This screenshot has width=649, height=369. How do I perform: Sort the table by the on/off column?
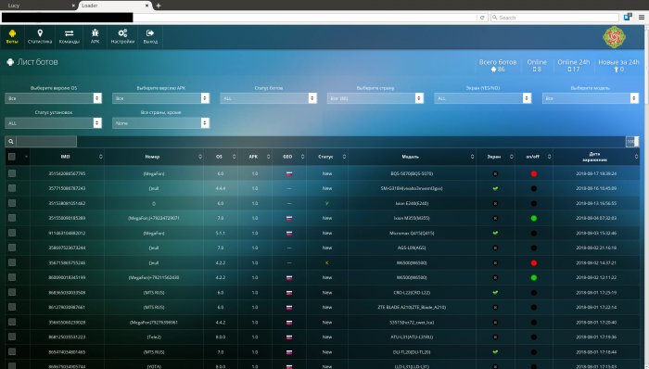point(534,157)
